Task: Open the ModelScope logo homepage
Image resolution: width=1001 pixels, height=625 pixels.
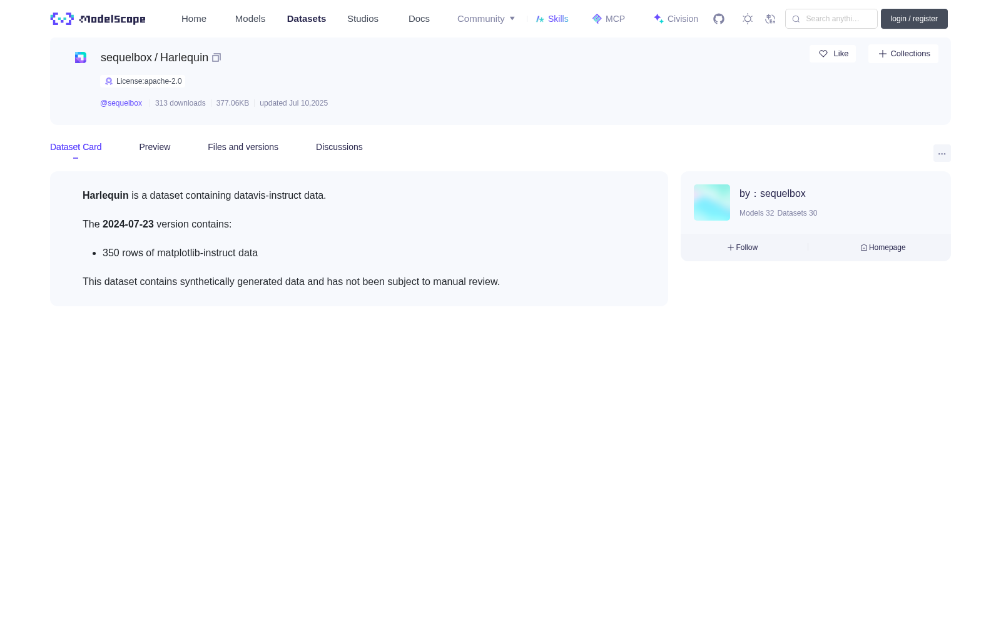Action: pos(98,19)
